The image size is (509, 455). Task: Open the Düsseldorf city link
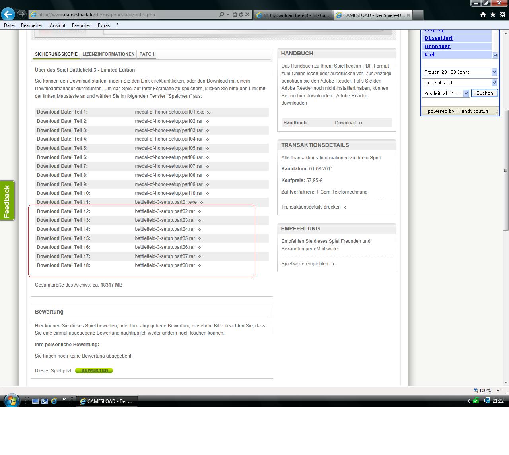click(439, 38)
